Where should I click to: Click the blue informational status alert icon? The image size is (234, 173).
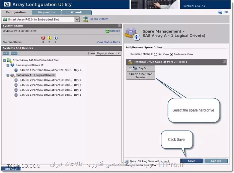tap(55, 38)
